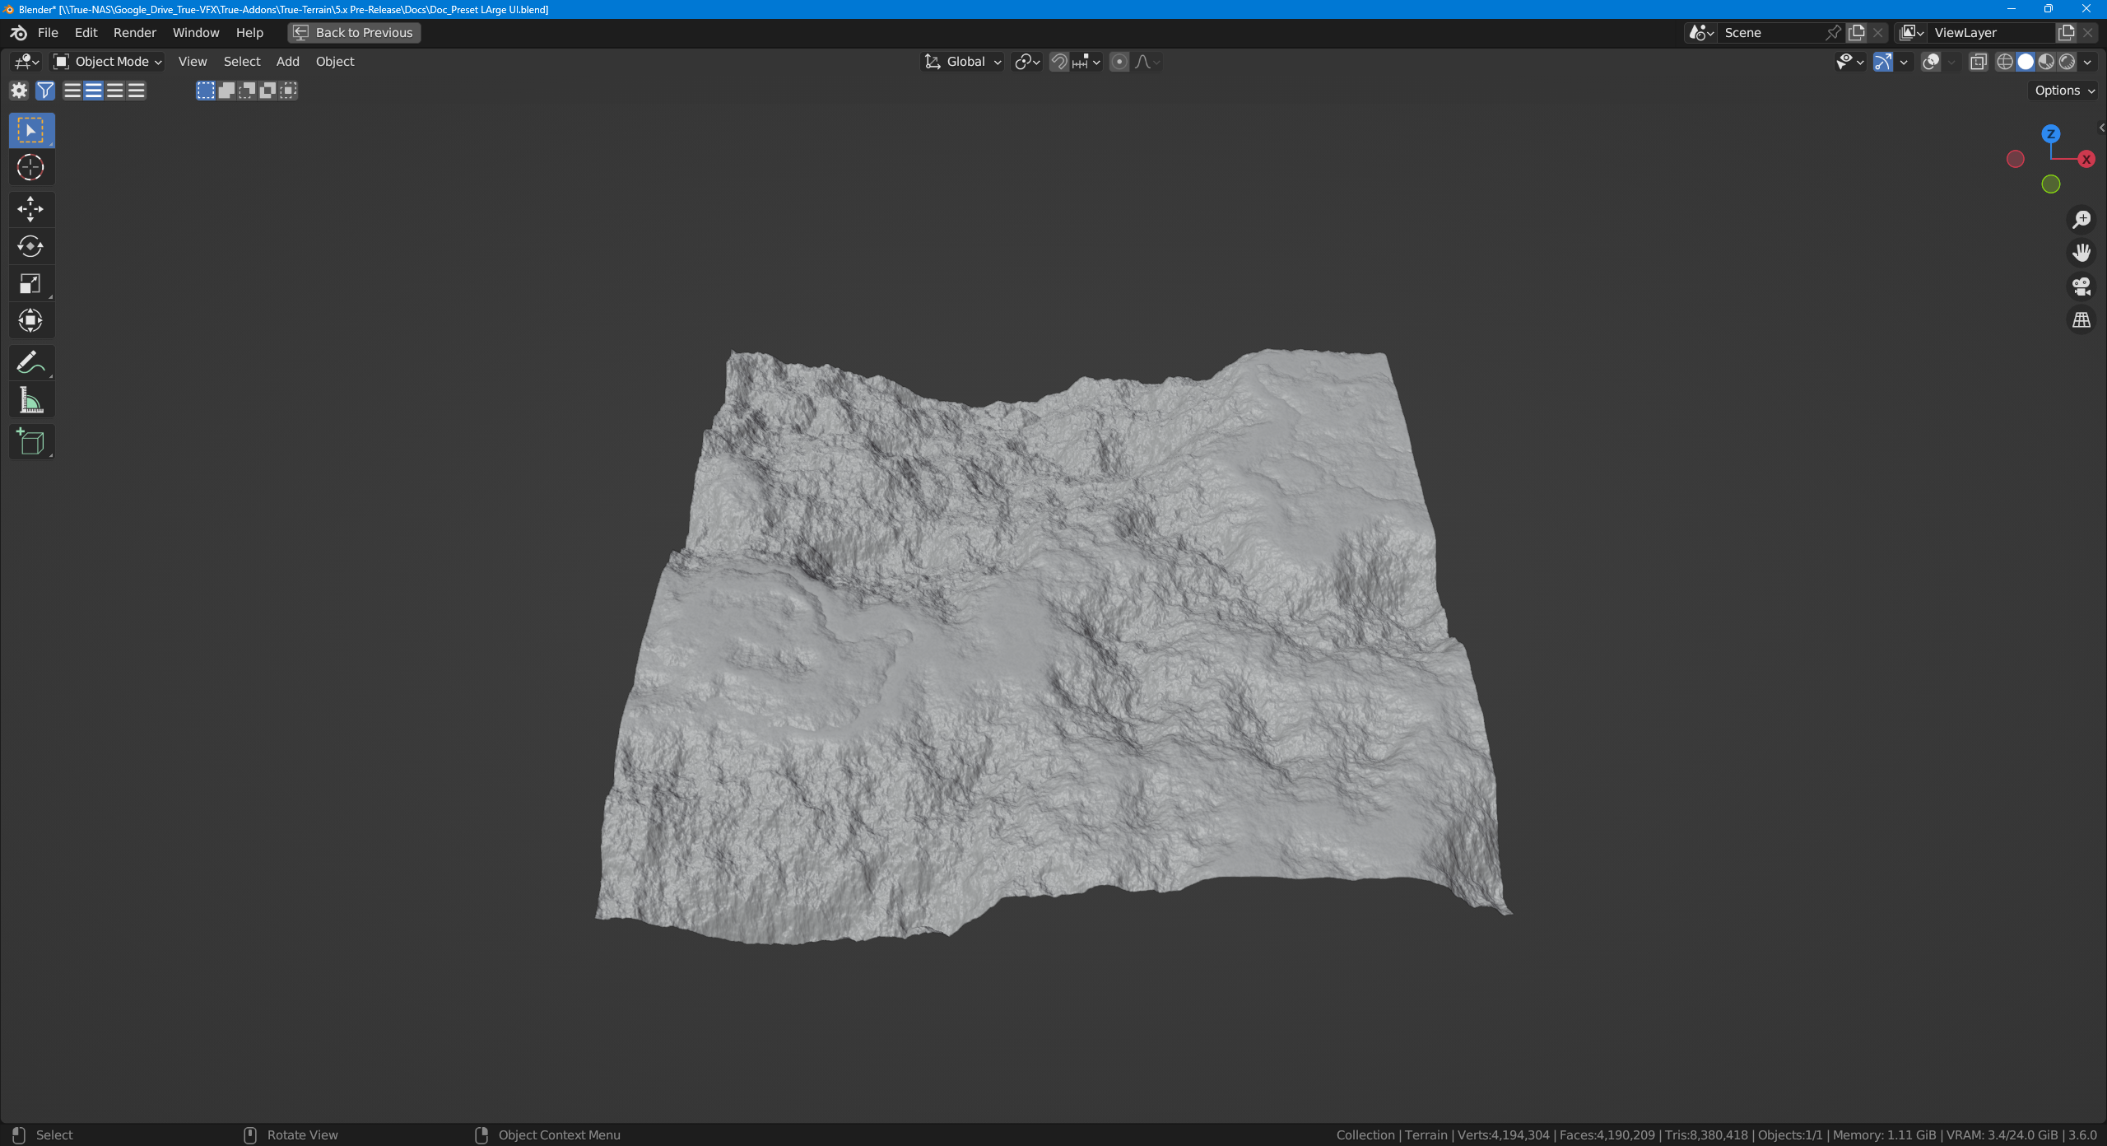Click the toggle camera view icon
The width and height of the screenshot is (2107, 1146).
coord(2081,286)
